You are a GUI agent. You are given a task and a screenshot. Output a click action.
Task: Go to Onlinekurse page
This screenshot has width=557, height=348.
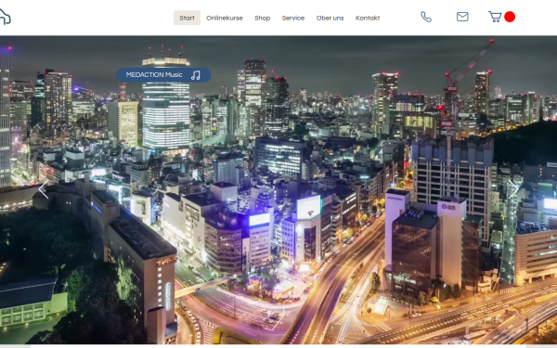225,19
